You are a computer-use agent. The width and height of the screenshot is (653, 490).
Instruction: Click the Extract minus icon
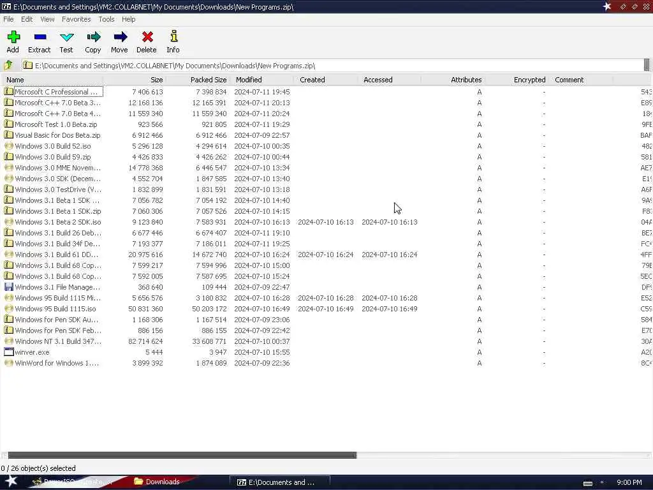coord(40,37)
